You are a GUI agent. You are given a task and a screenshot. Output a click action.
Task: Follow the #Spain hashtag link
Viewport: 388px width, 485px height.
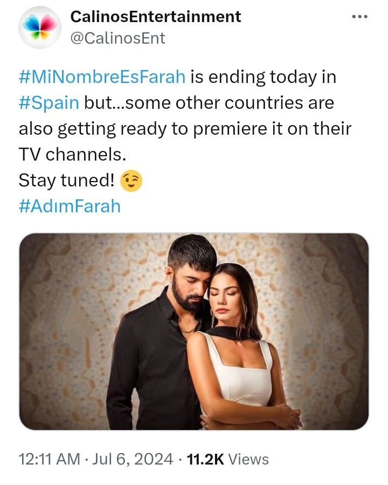click(x=49, y=103)
